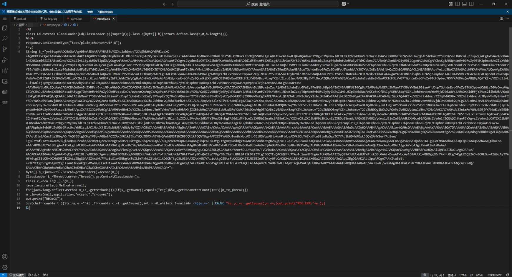Open the Source Control view
512x277 pixels.
[5, 49]
